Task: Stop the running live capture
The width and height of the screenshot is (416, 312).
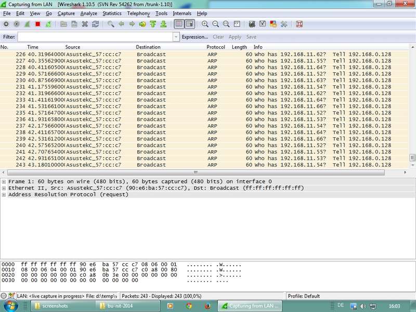Action: coord(37,24)
